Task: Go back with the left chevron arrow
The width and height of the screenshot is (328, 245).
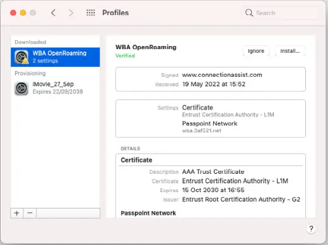Action: click(54, 13)
